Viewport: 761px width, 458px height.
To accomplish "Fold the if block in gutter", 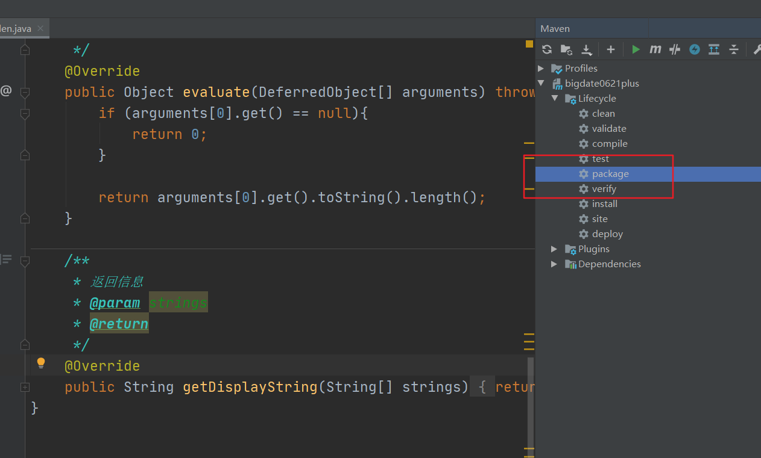I will click(25, 113).
